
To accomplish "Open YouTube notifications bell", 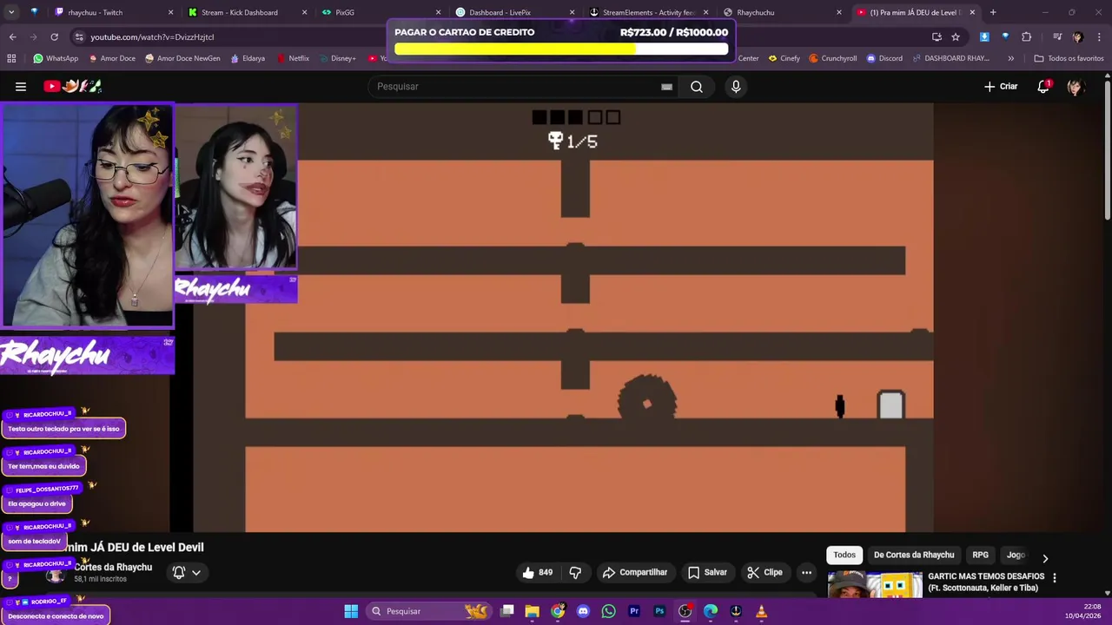I will pos(1043,87).
